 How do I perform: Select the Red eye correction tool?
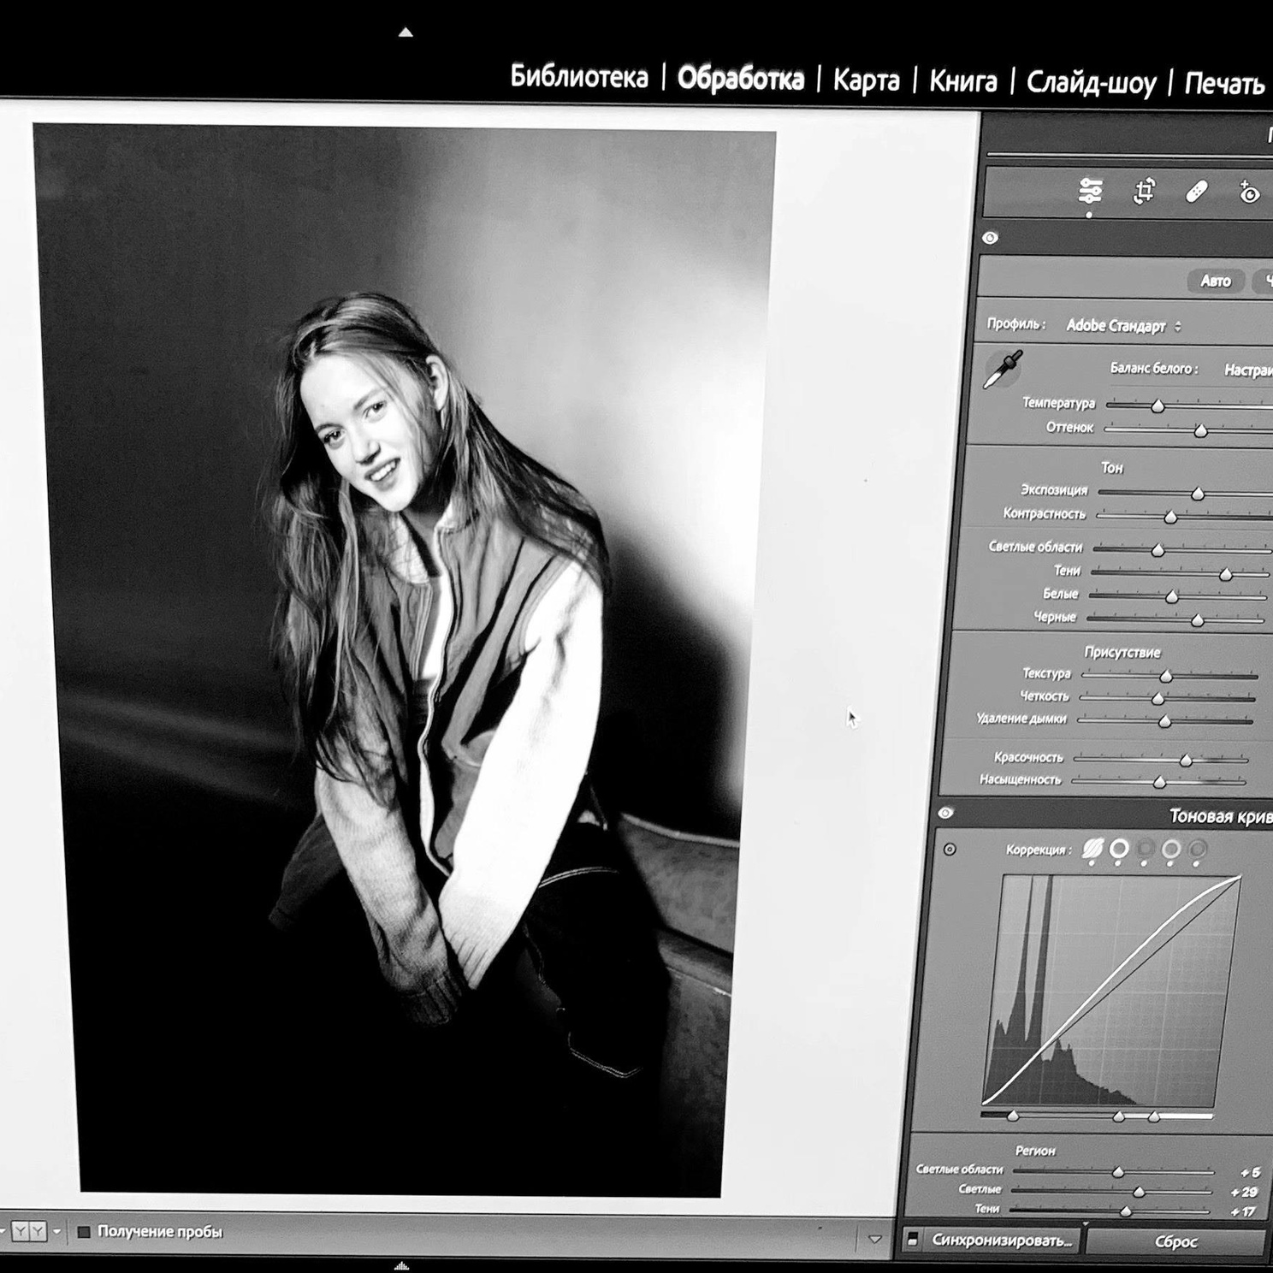coord(1248,192)
